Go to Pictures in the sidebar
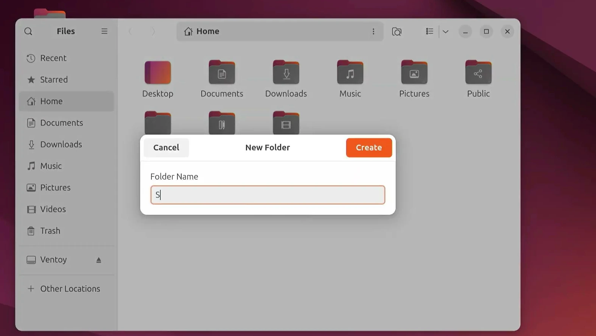596x336 pixels. click(66, 188)
